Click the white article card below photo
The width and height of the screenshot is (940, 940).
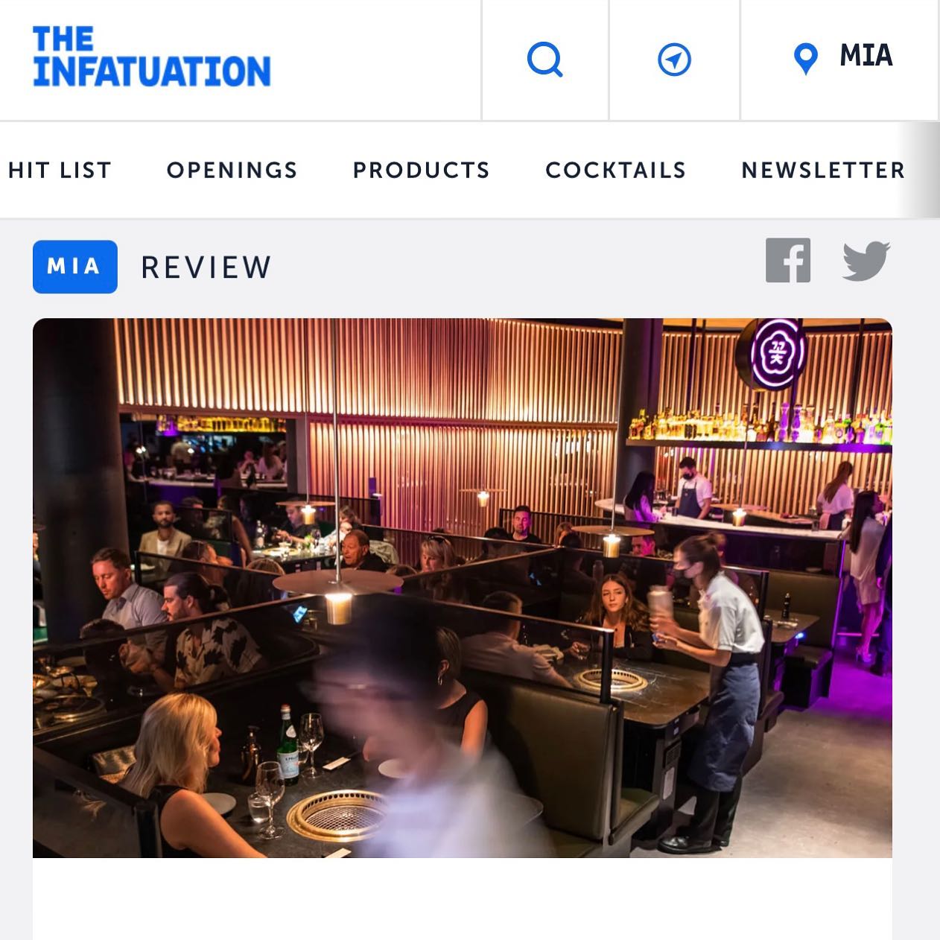pyautogui.click(x=463, y=898)
